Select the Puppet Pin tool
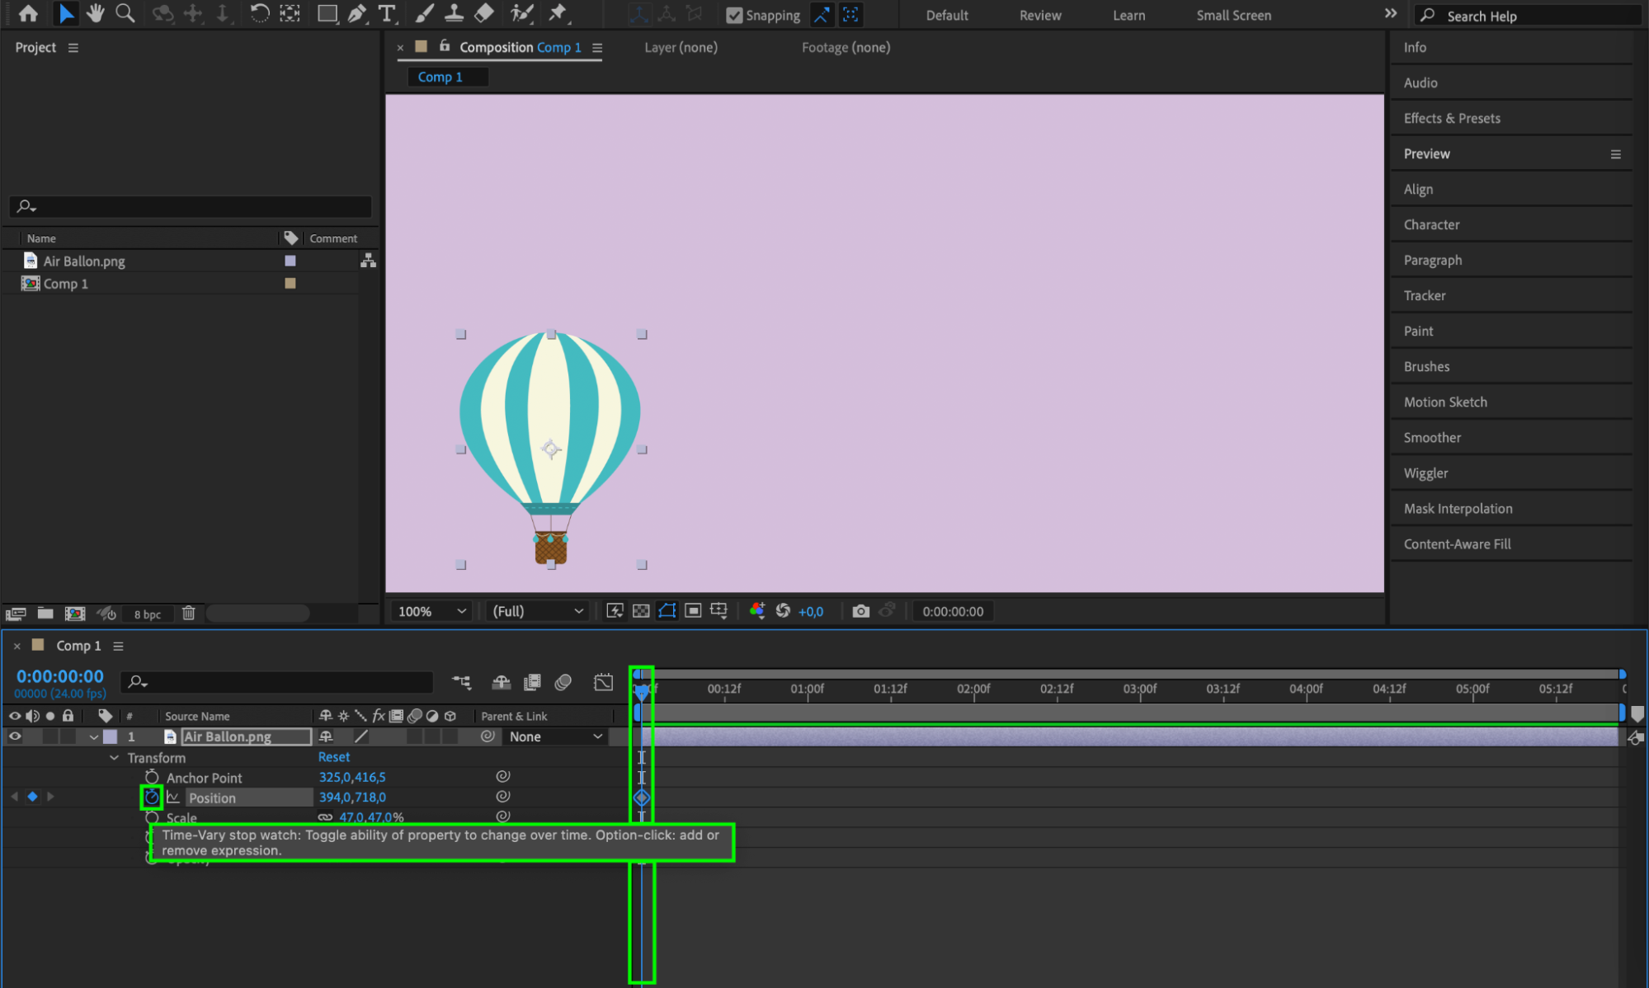Screen dimensions: 1649x988 (558, 14)
